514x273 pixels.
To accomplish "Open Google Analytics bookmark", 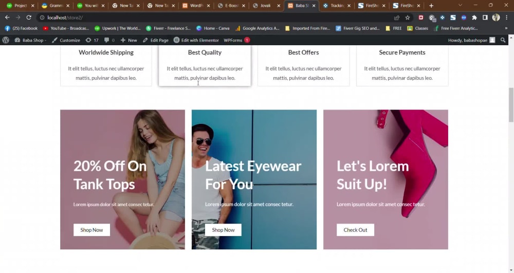I will point(258,28).
